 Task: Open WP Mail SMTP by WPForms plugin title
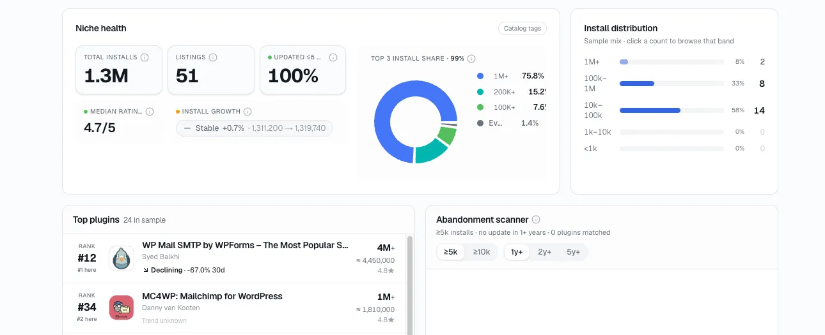(245, 246)
